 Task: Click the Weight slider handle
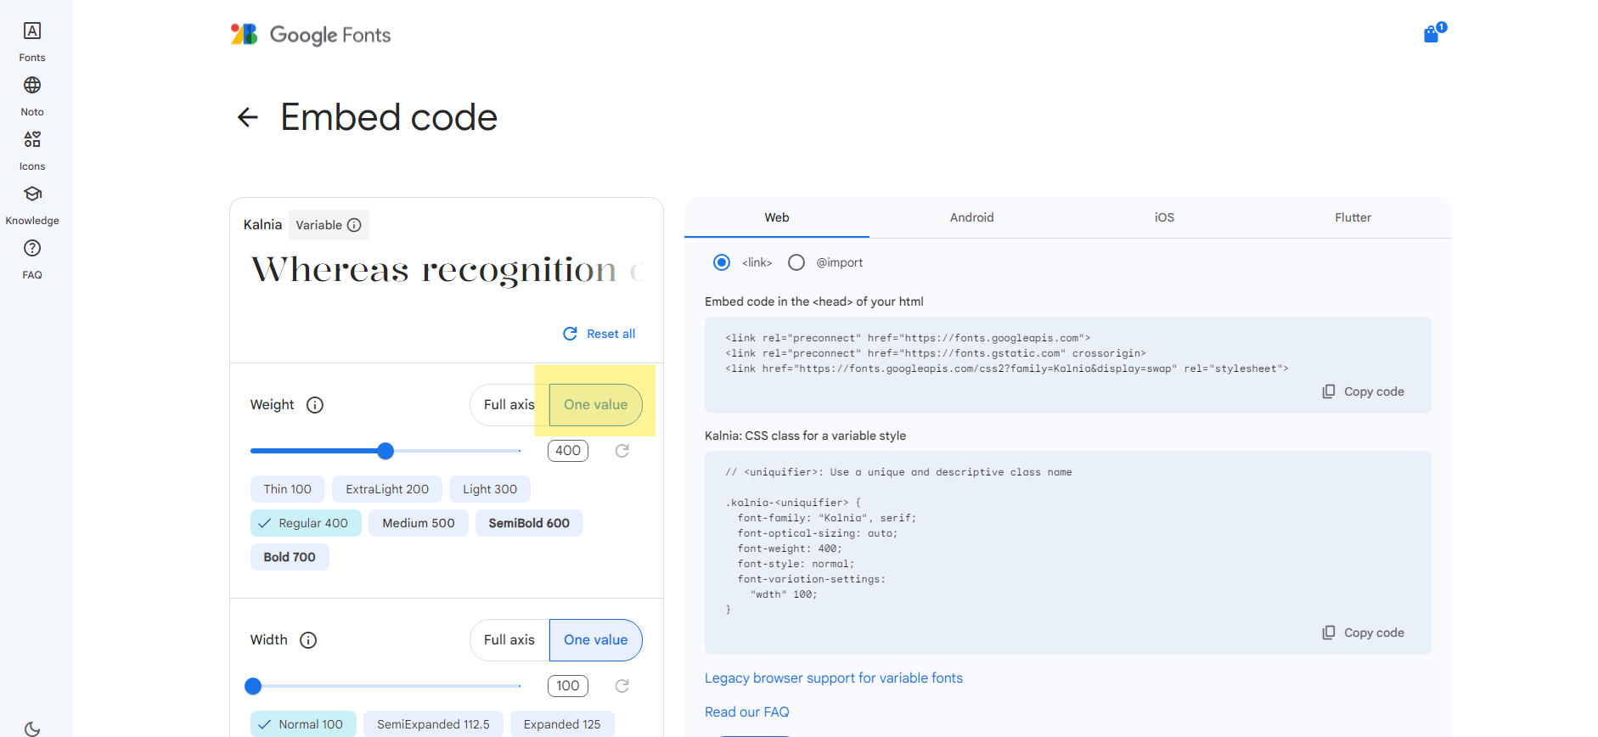(x=385, y=451)
